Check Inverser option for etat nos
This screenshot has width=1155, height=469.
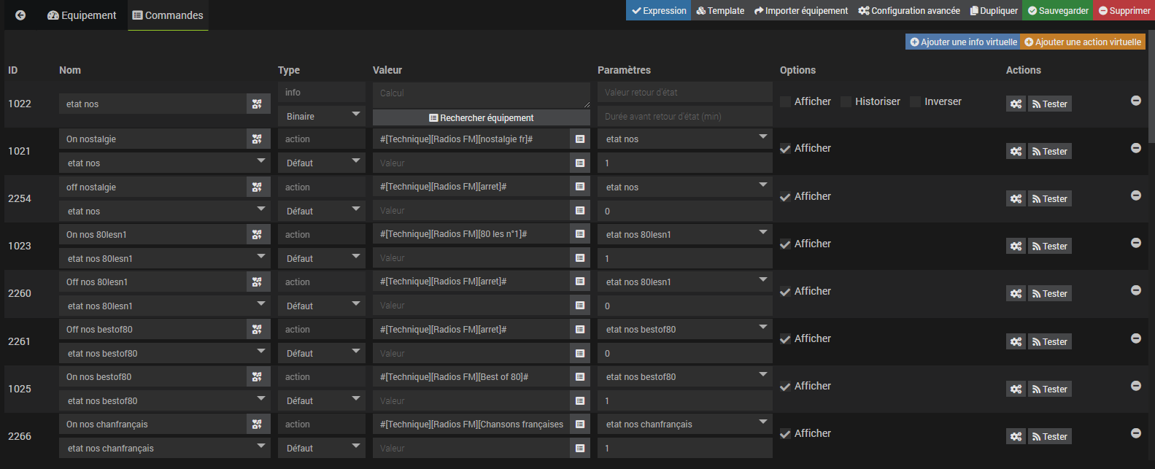[x=916, y=102]
